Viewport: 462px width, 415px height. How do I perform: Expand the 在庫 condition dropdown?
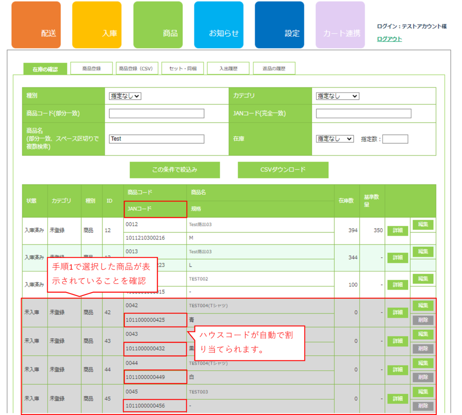[x=335, y=139]
